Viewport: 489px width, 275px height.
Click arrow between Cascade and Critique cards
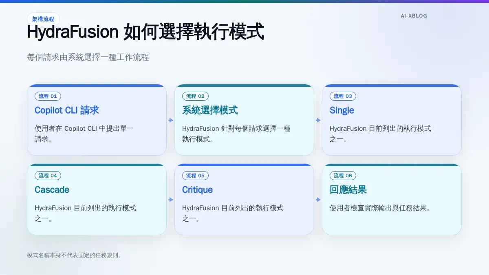(x=171, y=200)
